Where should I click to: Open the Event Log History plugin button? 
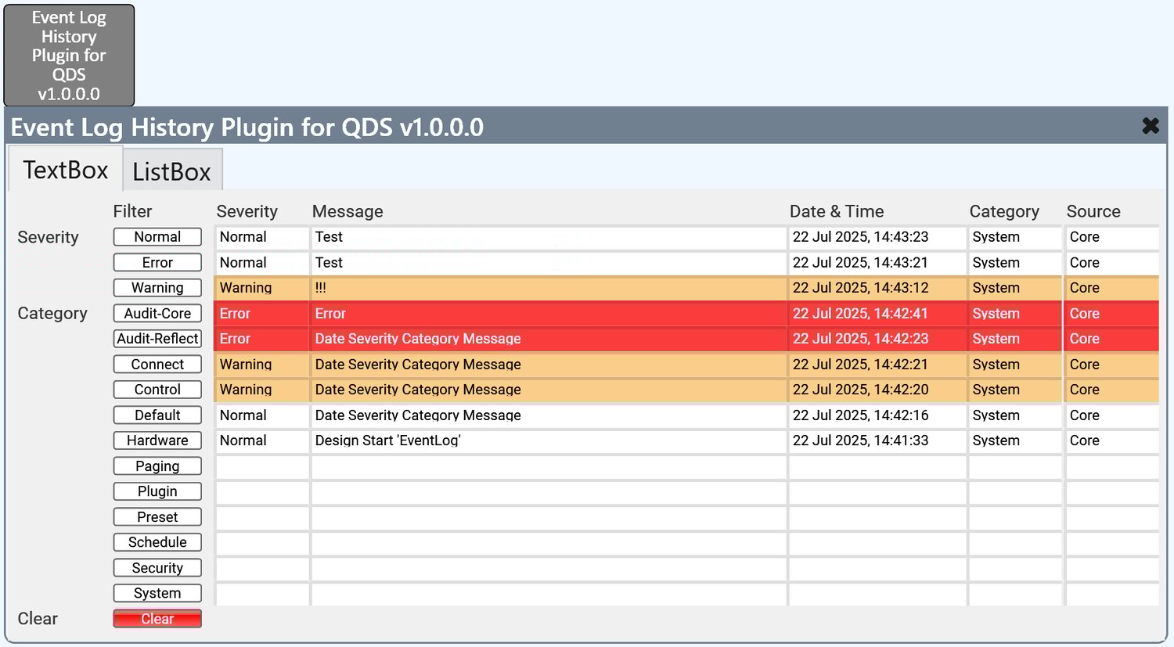click(x=69, y=56)
